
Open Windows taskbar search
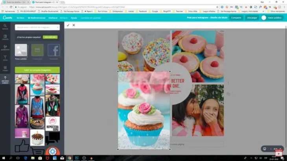pos(11,158)
